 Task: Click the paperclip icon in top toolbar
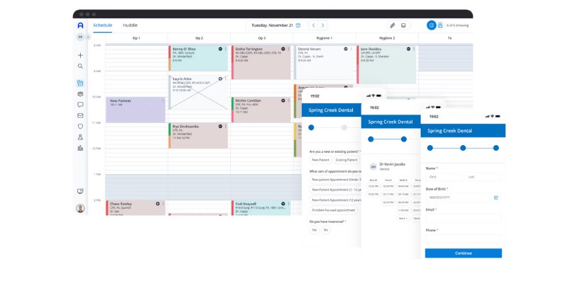coord(393,25)
